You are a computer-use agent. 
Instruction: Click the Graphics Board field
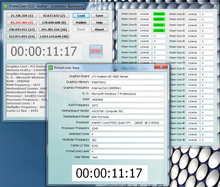[x=127, y=77]
